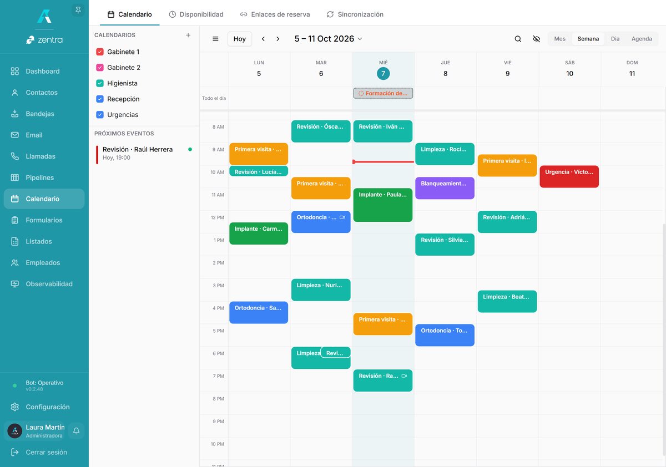666x467 pixels.
Task: Add a new calendar with plus icon
Action: click(x=188, y=35)
